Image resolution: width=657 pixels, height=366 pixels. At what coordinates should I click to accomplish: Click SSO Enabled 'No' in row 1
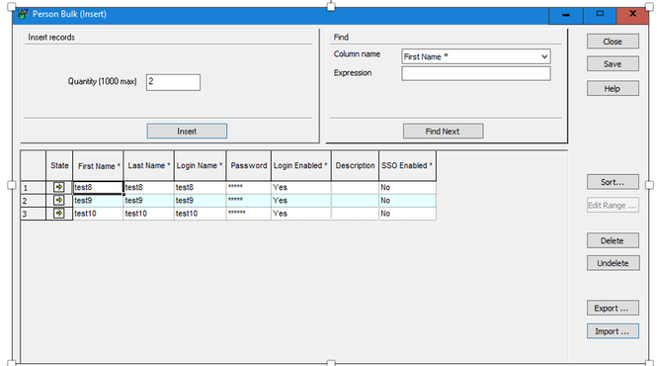(407, 187)
